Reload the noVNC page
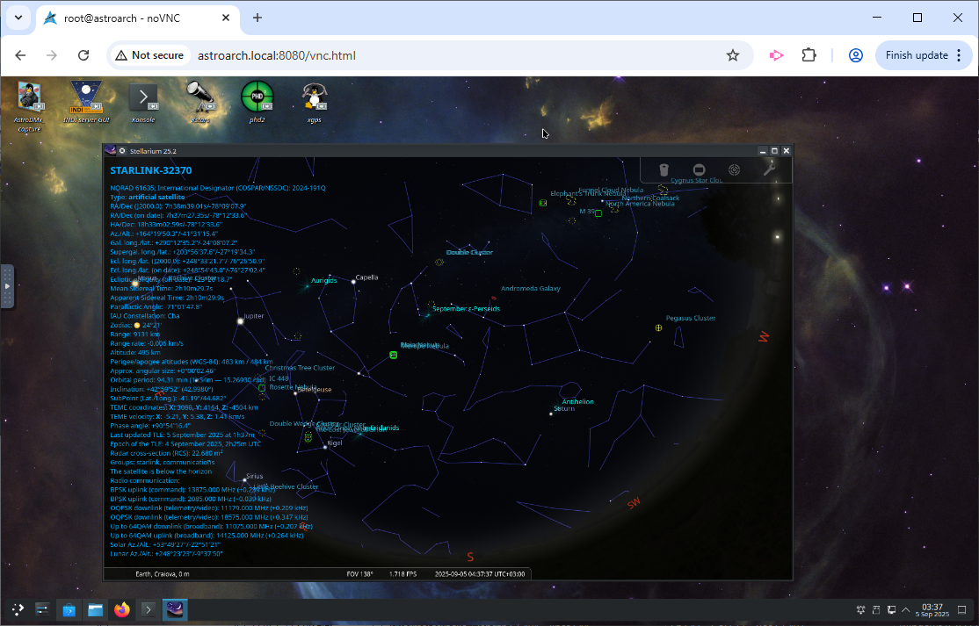The image size is (979, 626). tap(83, 55)
